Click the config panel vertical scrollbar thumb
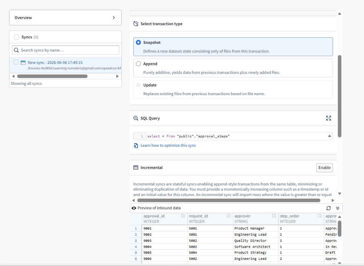 (x=339, y=96)
